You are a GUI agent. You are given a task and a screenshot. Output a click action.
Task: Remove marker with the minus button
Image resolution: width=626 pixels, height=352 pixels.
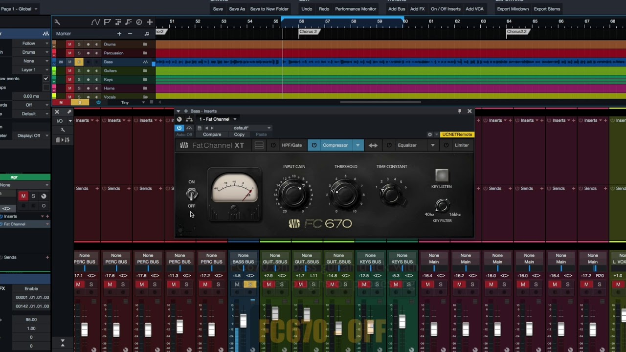pos(130,34)
